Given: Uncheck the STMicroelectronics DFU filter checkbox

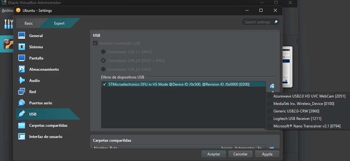Looking at the screenshot, I should pos(104,84).
